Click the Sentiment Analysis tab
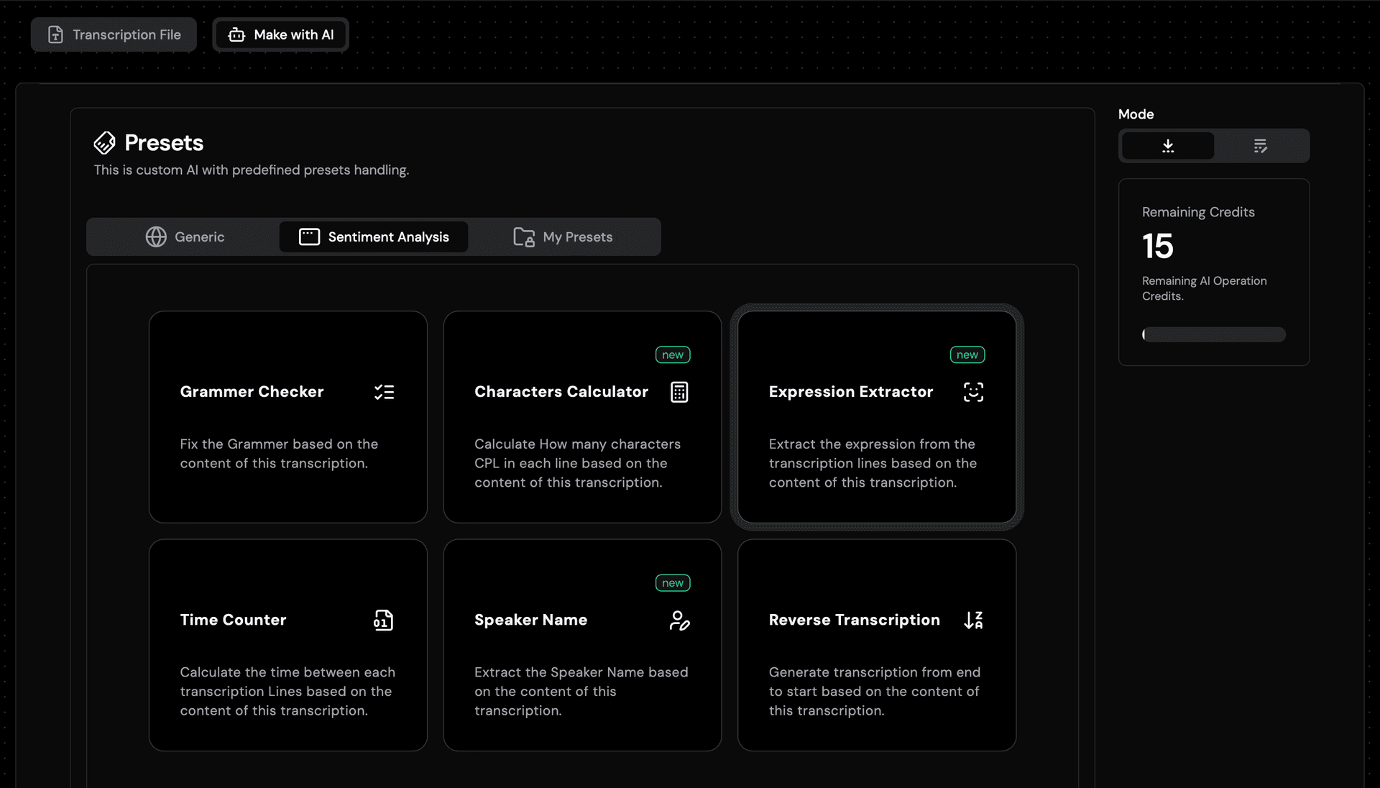Screen dimensions: 1380x788 click(374, 236)
